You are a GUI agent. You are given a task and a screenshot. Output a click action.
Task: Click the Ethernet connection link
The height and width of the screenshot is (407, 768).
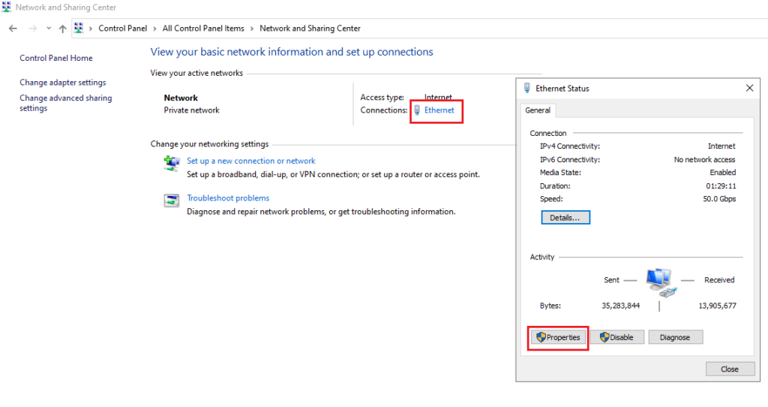point(439,110)
